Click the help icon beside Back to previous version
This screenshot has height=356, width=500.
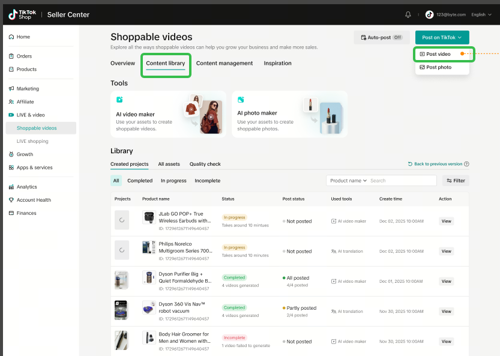(x=466, y=164)
